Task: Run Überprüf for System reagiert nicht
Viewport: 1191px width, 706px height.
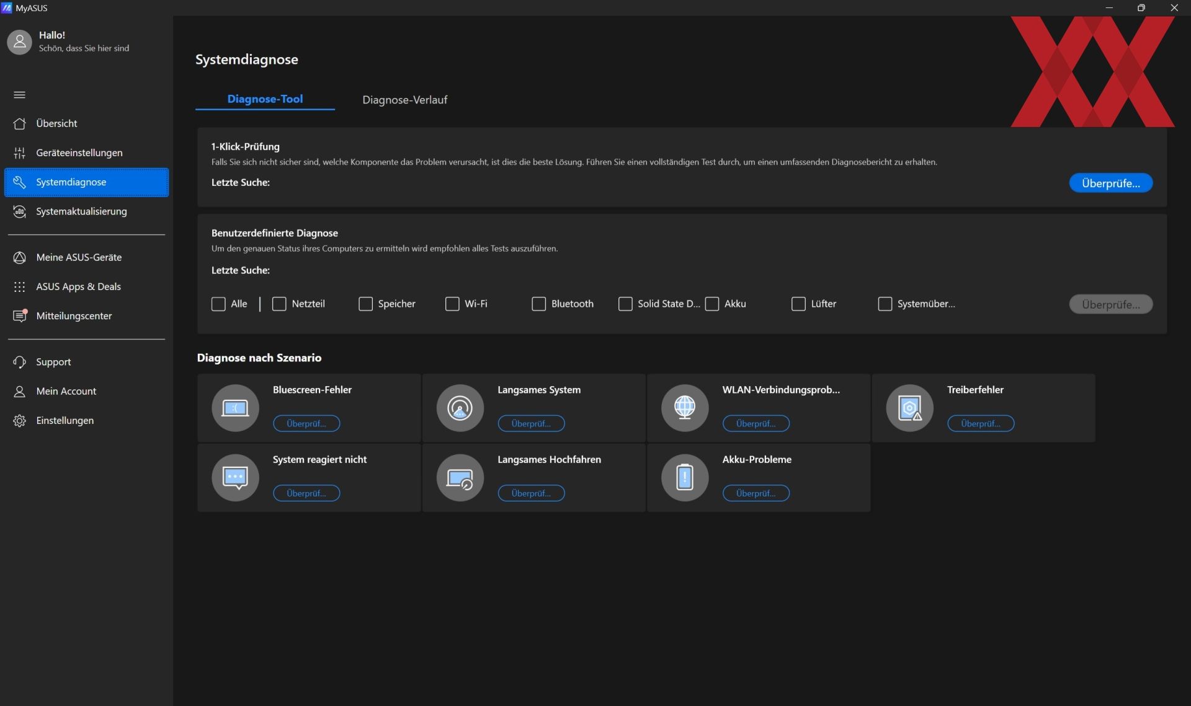Action: click(x=306, y=493)
